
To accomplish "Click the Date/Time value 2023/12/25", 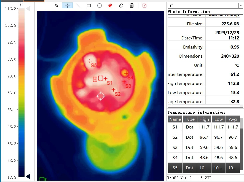I will coord(227,33).
